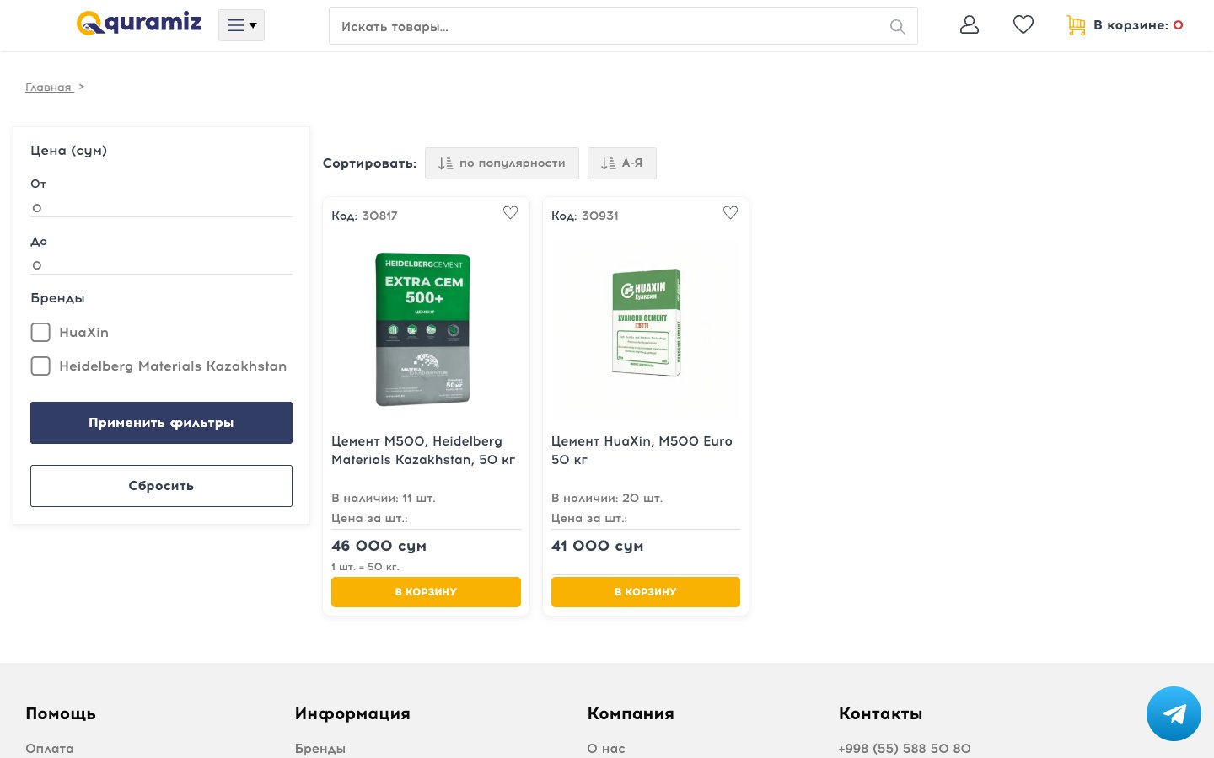Click the Код: 30817 label

pos(364,216)
